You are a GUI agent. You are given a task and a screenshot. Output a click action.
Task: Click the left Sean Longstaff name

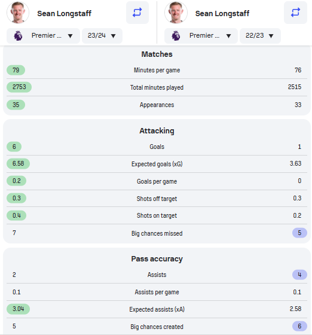tap(64, 13)
